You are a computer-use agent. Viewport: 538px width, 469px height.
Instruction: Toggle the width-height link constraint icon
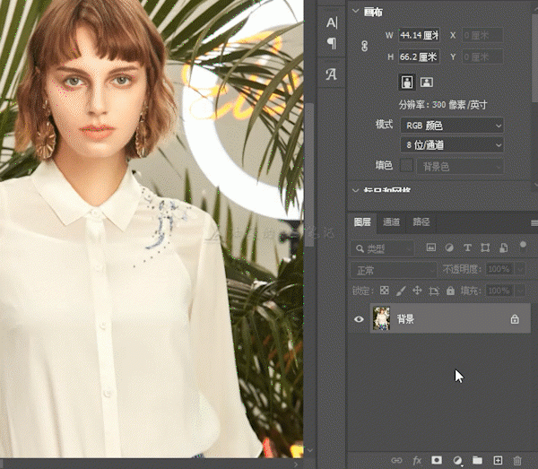pos(364,46)
